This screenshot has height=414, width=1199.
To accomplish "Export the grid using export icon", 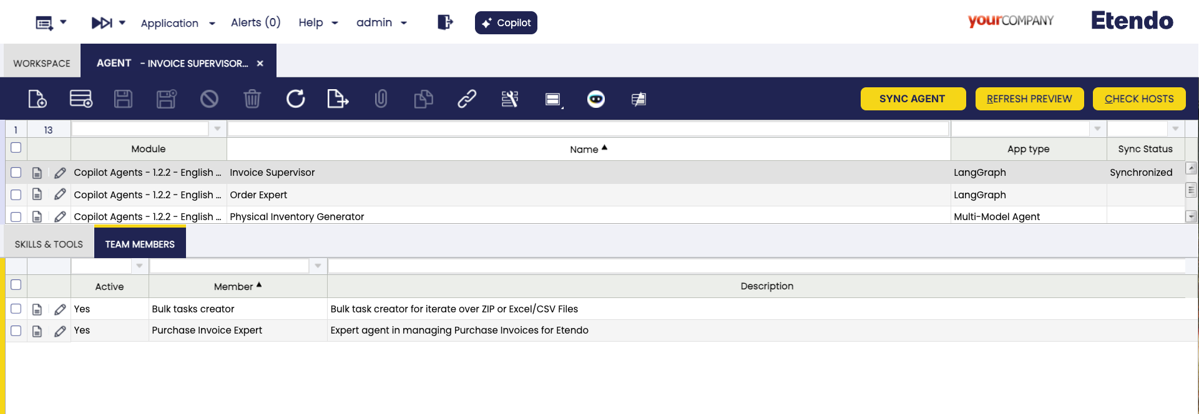I will [x=338, y=99].
